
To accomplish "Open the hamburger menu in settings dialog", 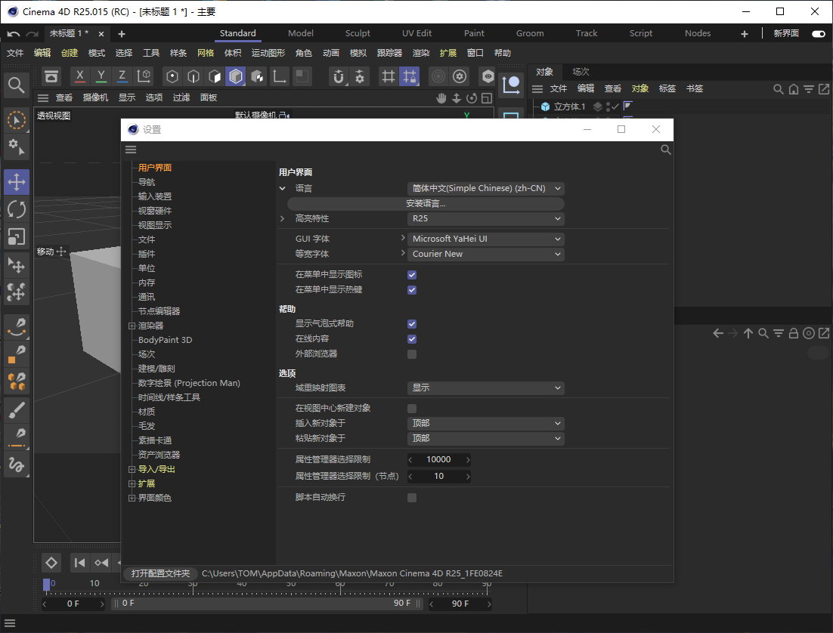I will (x=131, y=150).
